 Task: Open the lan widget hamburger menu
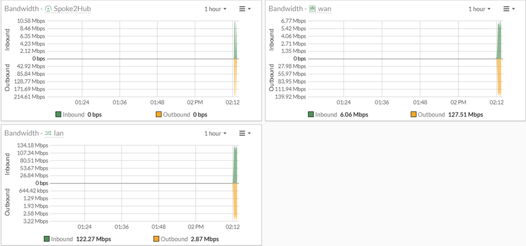click(x=244, y=133)
